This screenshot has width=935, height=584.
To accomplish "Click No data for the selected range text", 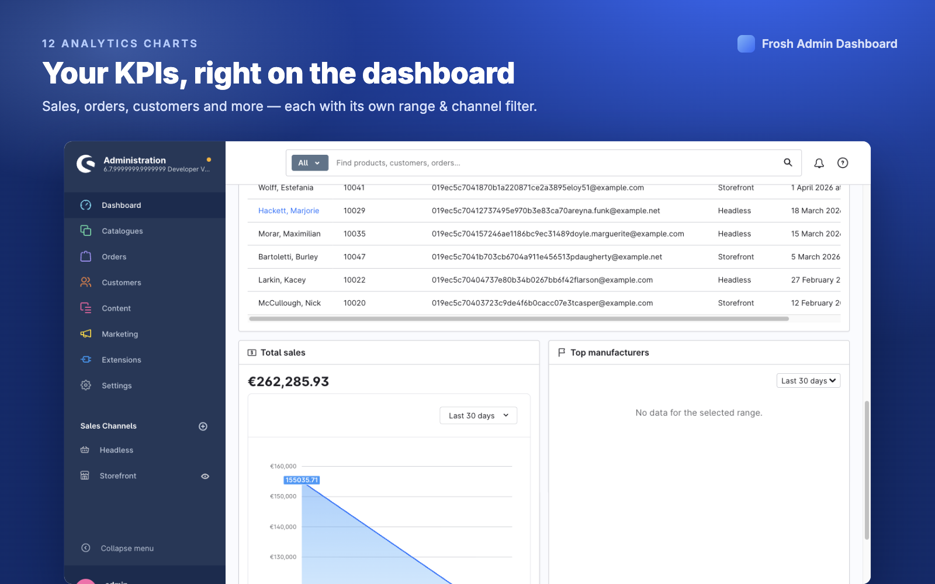I will click(699, 413).
